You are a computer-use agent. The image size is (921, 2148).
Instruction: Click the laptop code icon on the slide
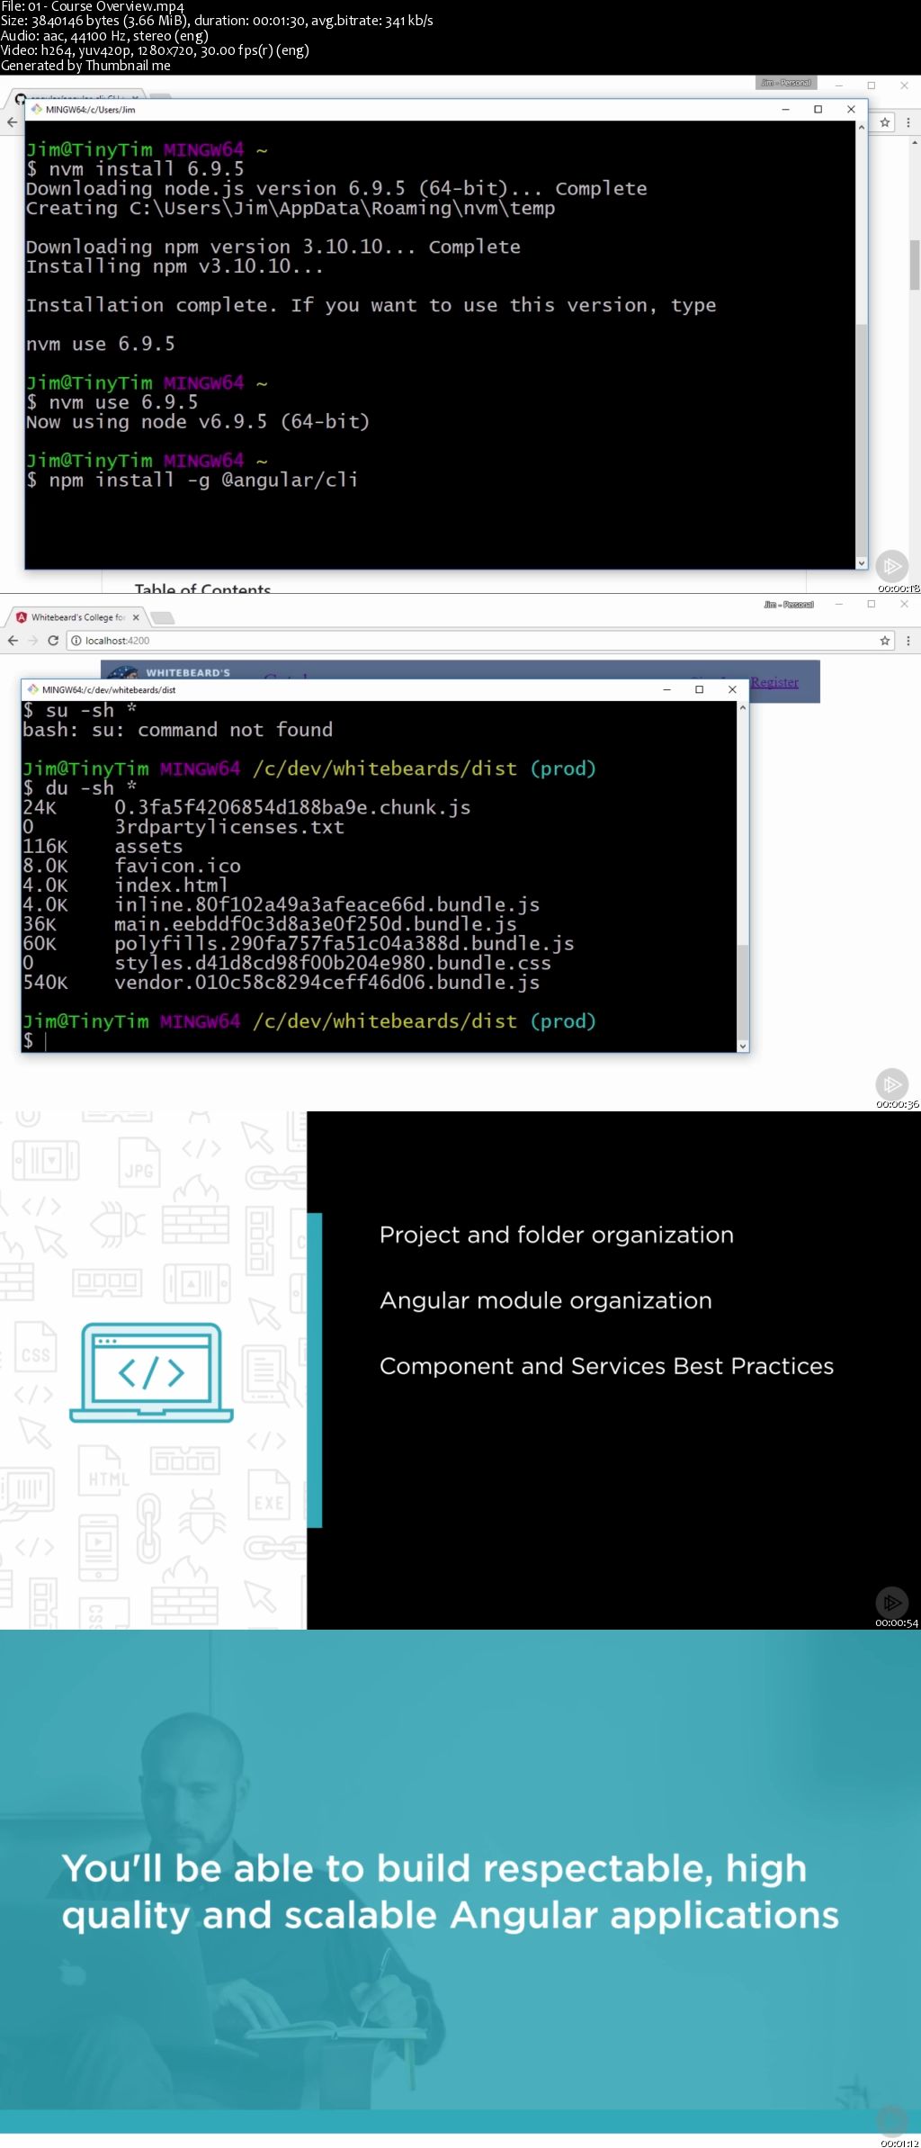point(151,1372)
